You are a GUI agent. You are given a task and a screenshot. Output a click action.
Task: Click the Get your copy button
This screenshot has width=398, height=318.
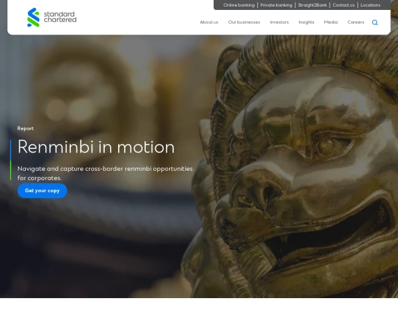[x=42, y=191]
